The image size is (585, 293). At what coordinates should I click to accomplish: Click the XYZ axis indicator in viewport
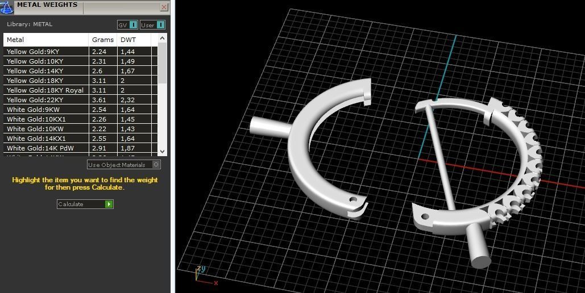(206, 276)
